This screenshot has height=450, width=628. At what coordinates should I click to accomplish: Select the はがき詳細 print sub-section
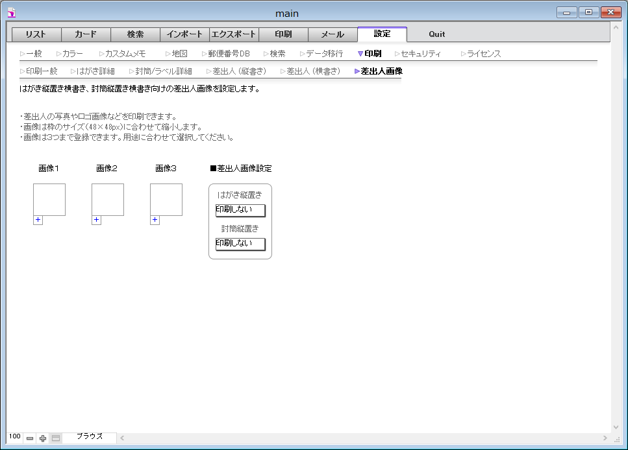tap(95, 71)
